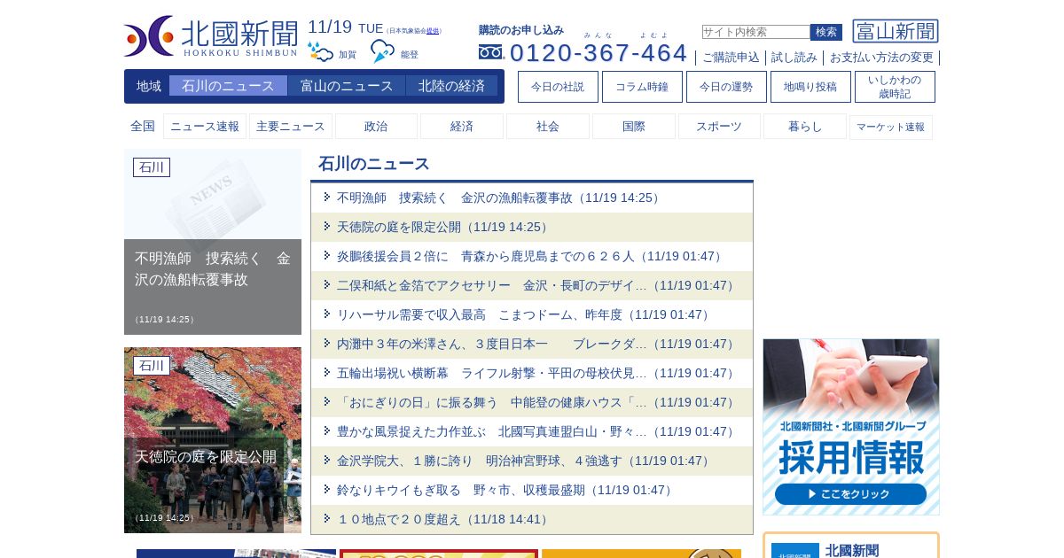The width and height of the screenshot is (1064, 558).
Task: Select 富山のニュース tab
Action: point(347,86)
